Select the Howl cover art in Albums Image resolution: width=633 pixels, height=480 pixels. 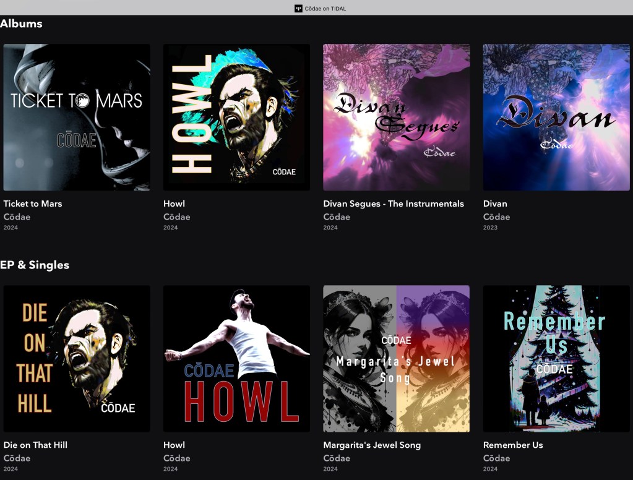coord(236,117)
